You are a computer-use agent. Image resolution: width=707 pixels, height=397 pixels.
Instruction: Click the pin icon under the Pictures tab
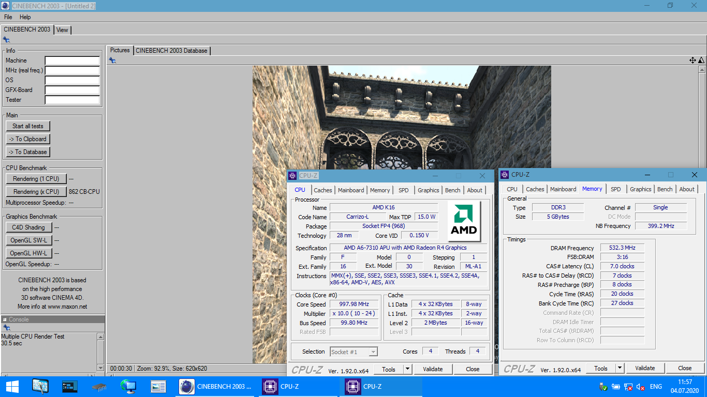[x=112, y=60]
